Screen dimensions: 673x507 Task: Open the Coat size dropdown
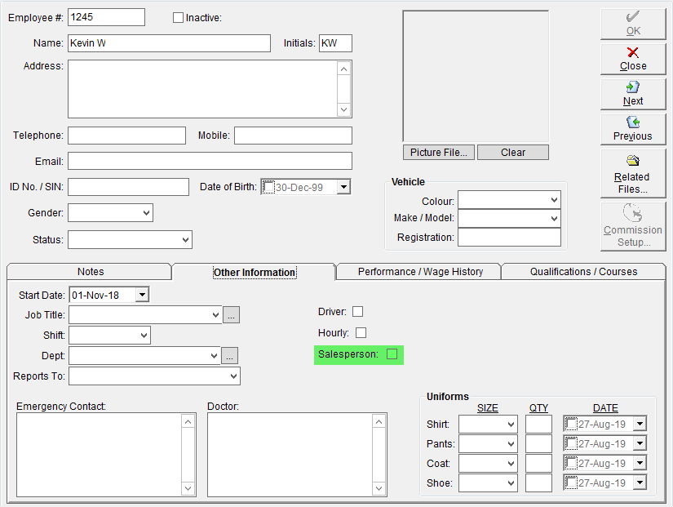(511, 464)
